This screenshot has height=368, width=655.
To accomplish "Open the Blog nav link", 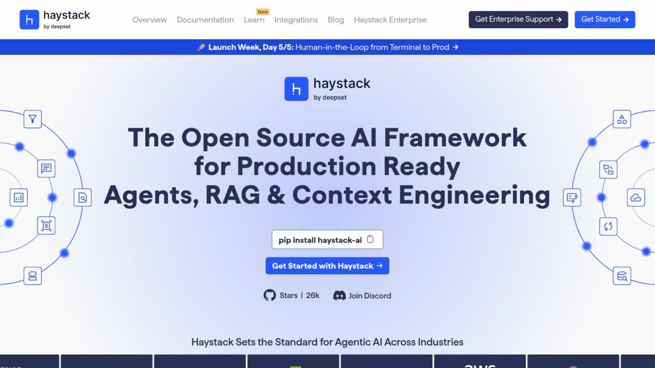I will (336, 19).
